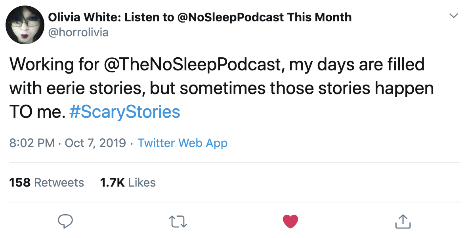
Task: Expand the tweet options chevron menu
Action: coord(453,17)
